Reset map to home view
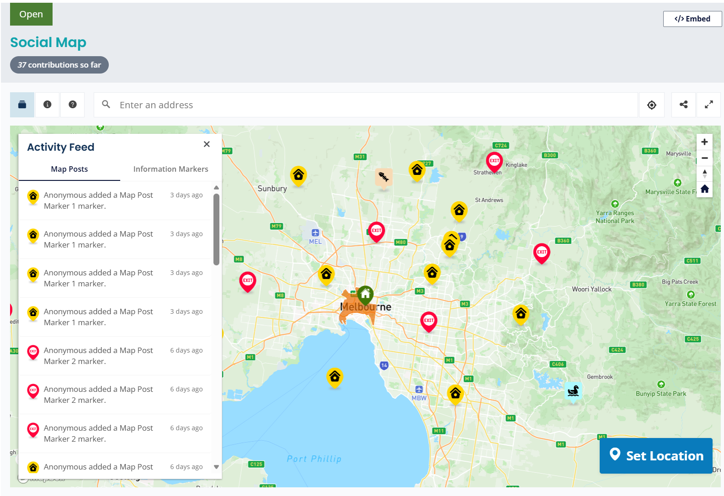 [704, 189]
